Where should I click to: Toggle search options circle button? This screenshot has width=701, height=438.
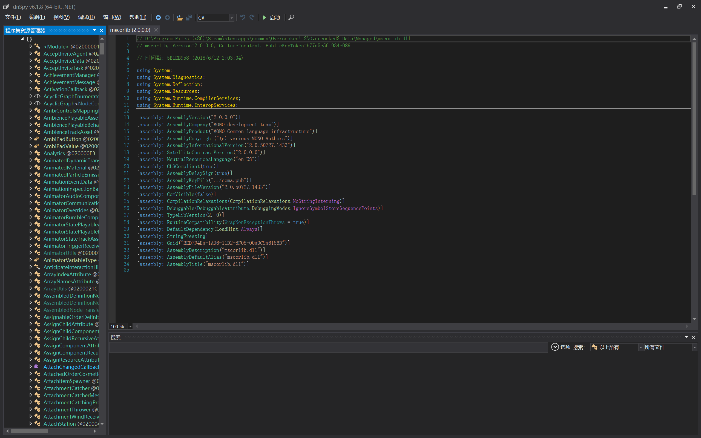pos(555,347)
